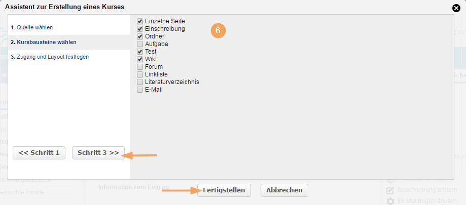The height and width of the screenshot is (205, 466).
Task: Check the Literaturverzeichnis option
Action: point(140,82)
